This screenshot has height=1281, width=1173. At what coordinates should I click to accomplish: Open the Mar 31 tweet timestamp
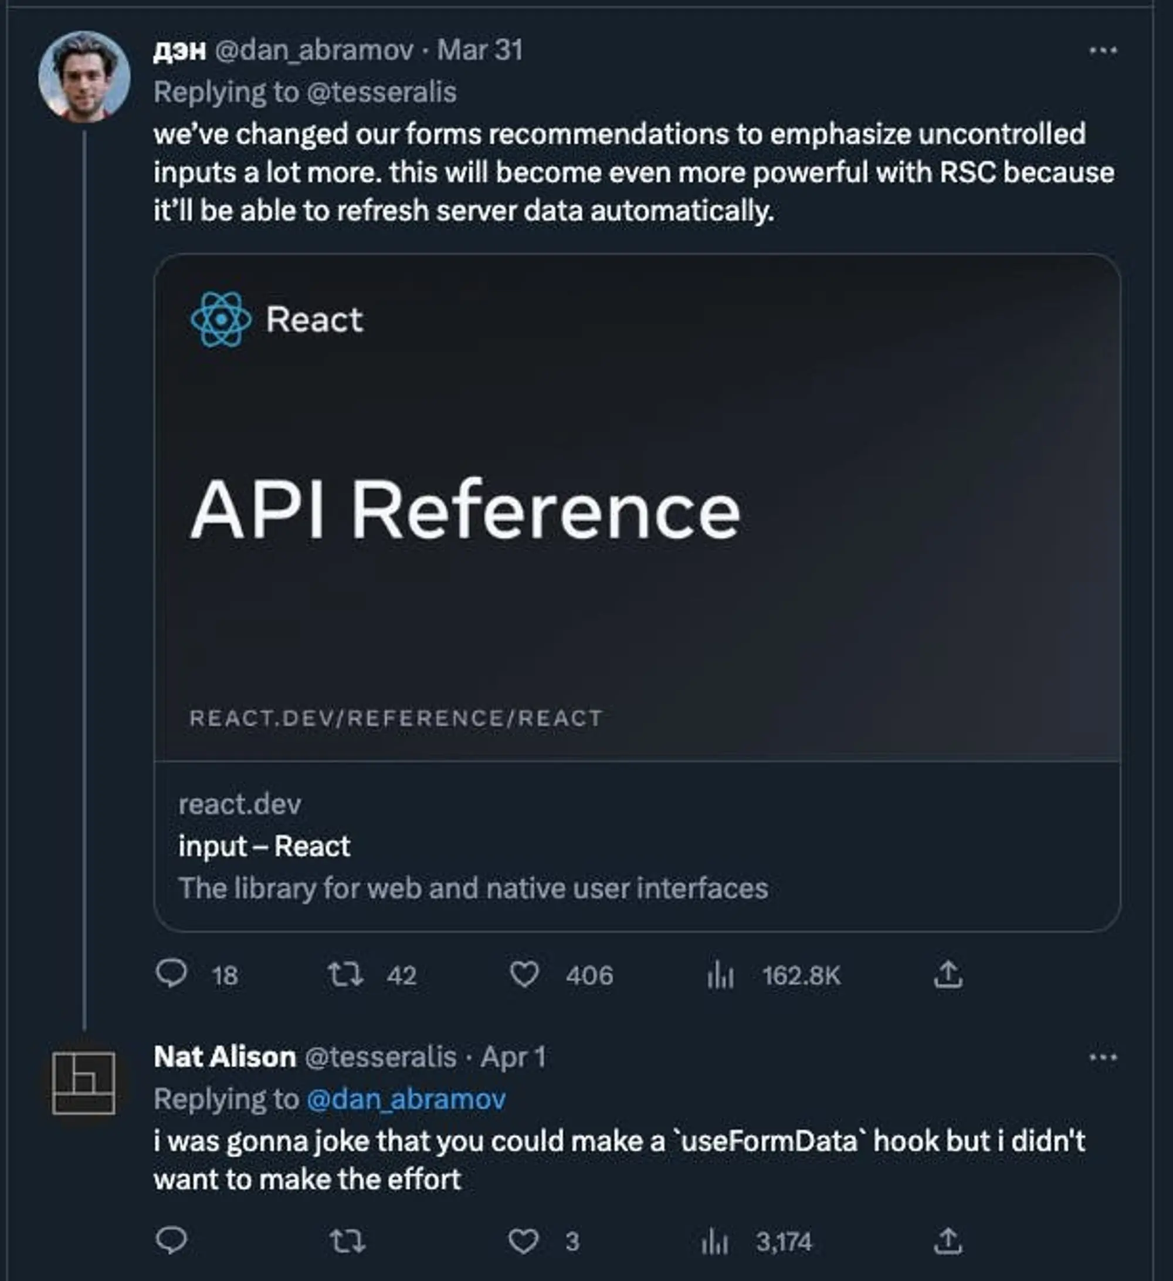coord(480,51)
